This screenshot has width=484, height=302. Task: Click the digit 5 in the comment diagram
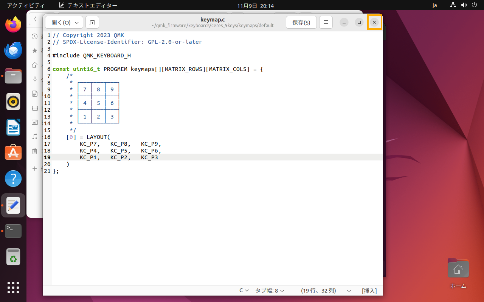(x=98, y=103)
